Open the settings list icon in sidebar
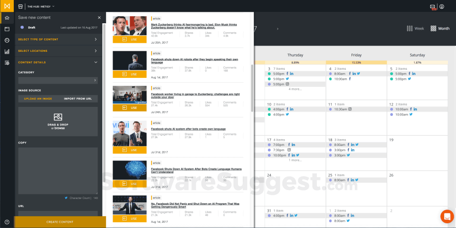The height and width of the screenshot is (228, 456). pos(7,63)
